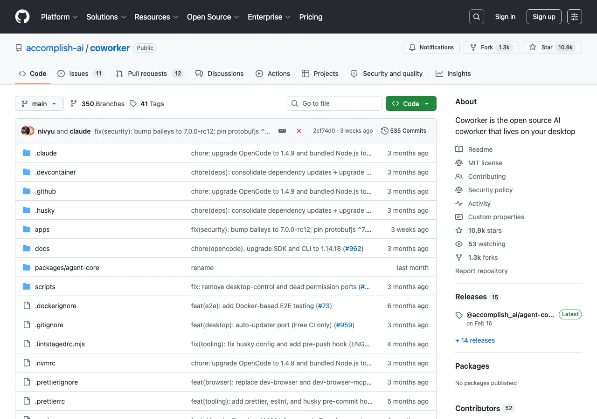The width and height of the screenshot is (597, 419).
Task: Open the Insights tab
Action: pos(453,74)
